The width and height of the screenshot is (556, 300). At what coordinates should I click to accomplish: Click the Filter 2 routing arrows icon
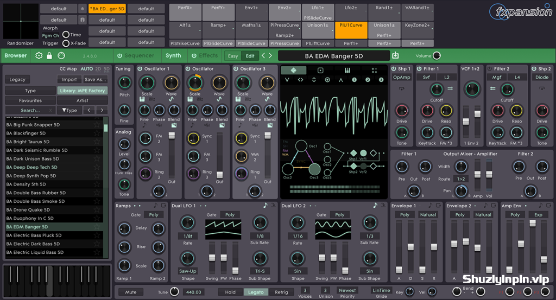coord(492,88)
